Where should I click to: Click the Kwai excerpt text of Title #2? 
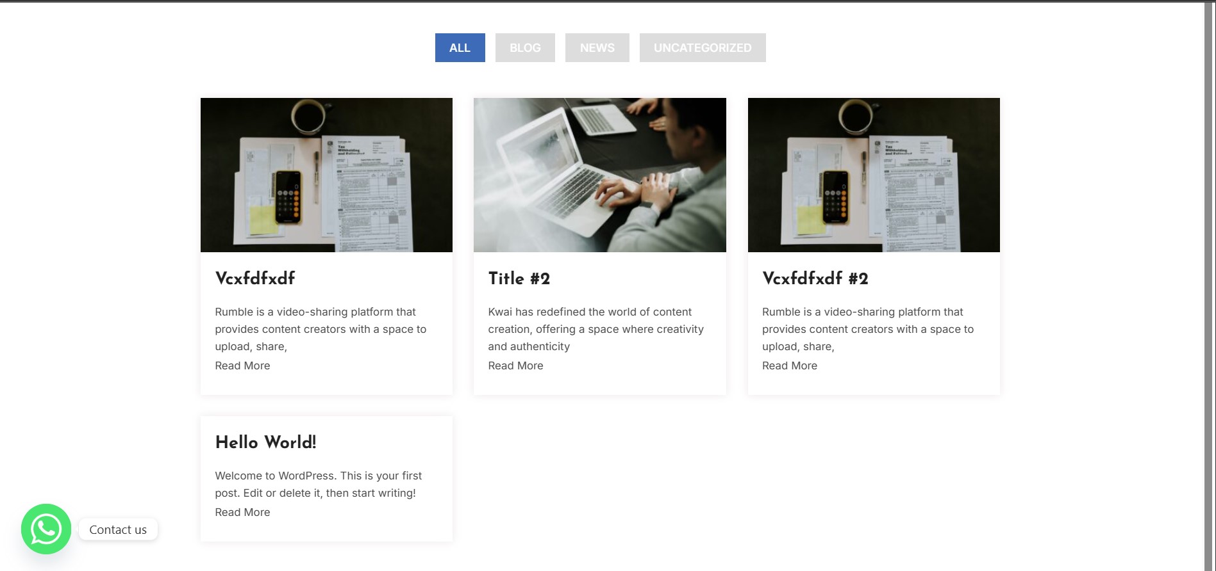596,329
